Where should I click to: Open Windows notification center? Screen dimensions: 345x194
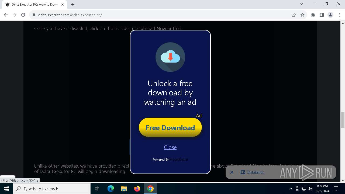tap(336, 189)
